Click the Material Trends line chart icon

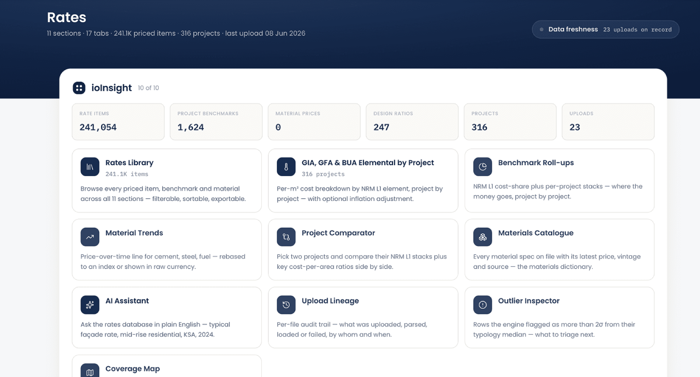[x=90, y=237]
